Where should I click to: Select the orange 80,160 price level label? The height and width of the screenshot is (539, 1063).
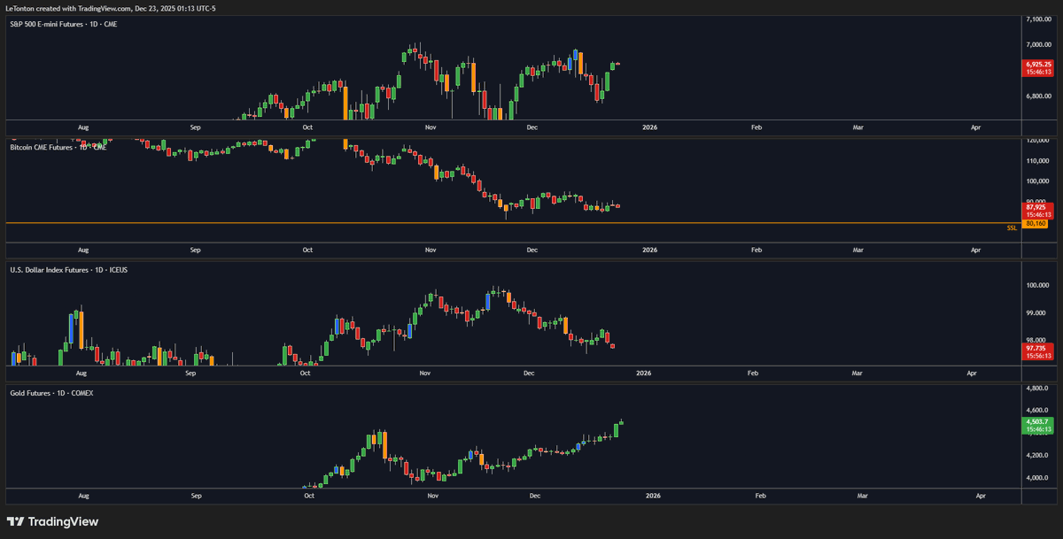tap(1036, 224)
